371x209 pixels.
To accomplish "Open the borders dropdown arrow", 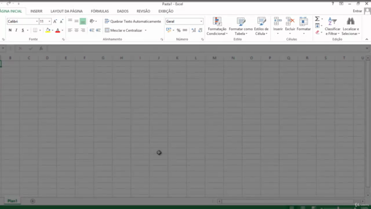I will tap(40, 30).
